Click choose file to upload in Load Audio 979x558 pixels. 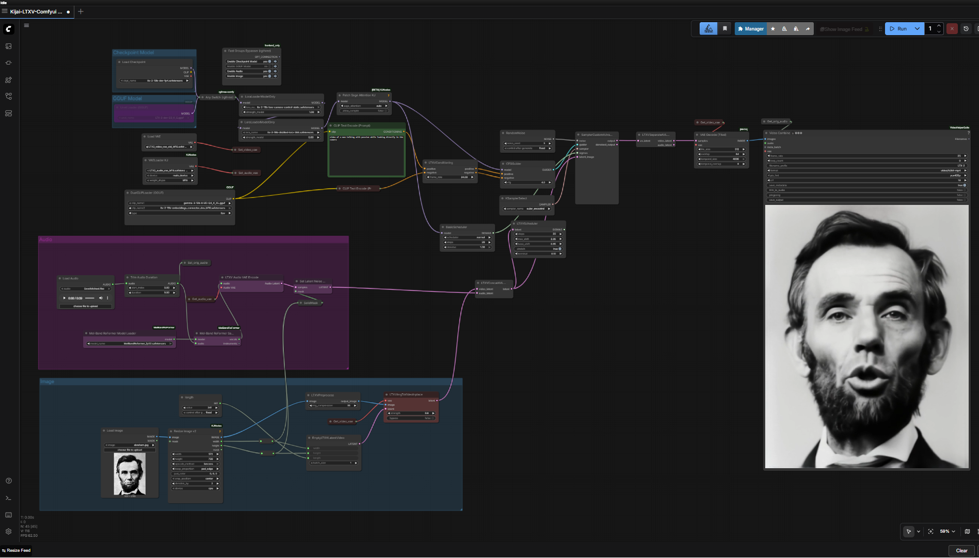pos(86,307)
